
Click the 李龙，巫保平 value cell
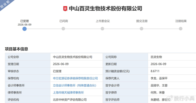coord(172,78)
